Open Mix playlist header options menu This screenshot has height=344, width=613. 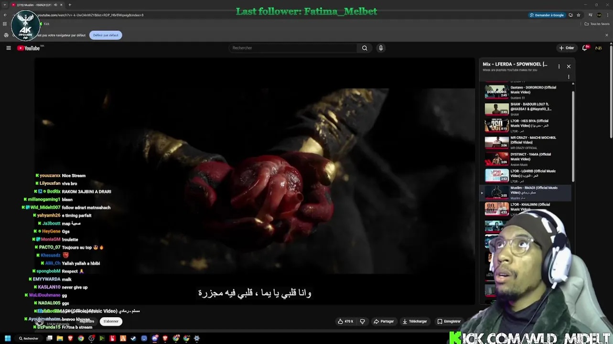559,66
